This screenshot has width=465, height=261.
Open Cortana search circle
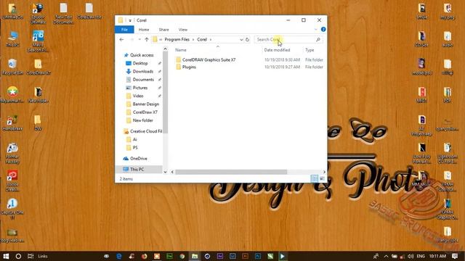(x=18, y=256)
